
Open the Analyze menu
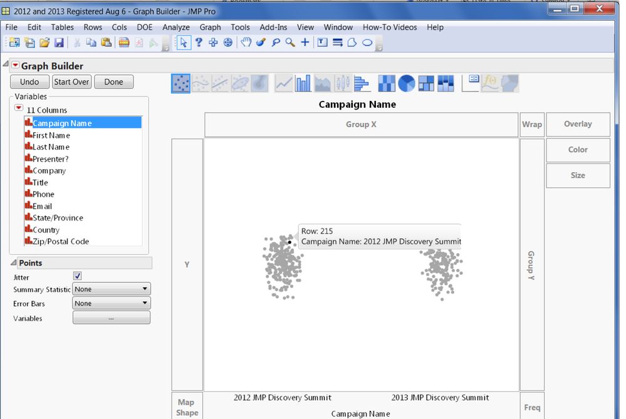(x=176, y=27)
